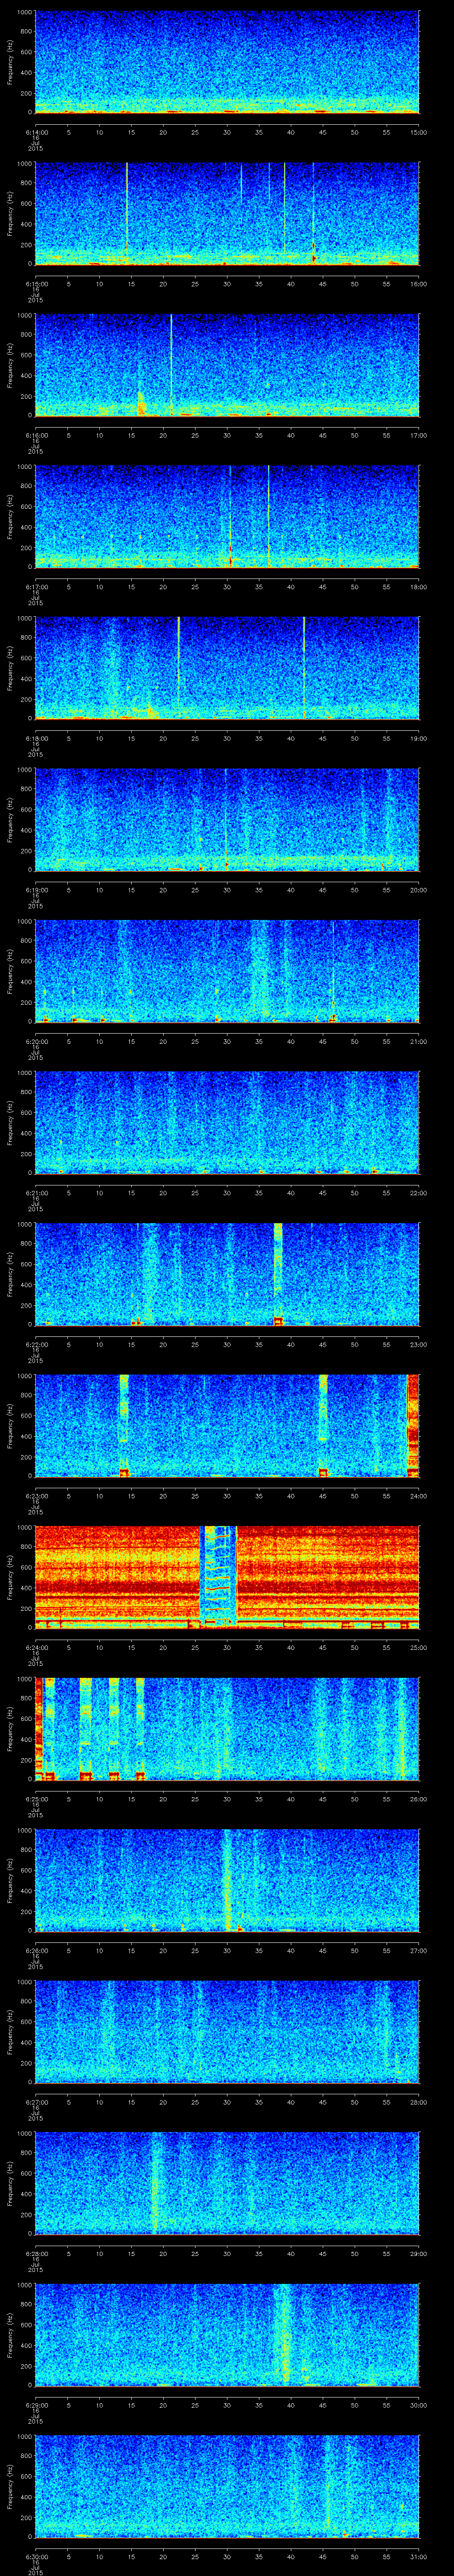Open the 6:27:00 spectrogram panel

point(227,2031)
